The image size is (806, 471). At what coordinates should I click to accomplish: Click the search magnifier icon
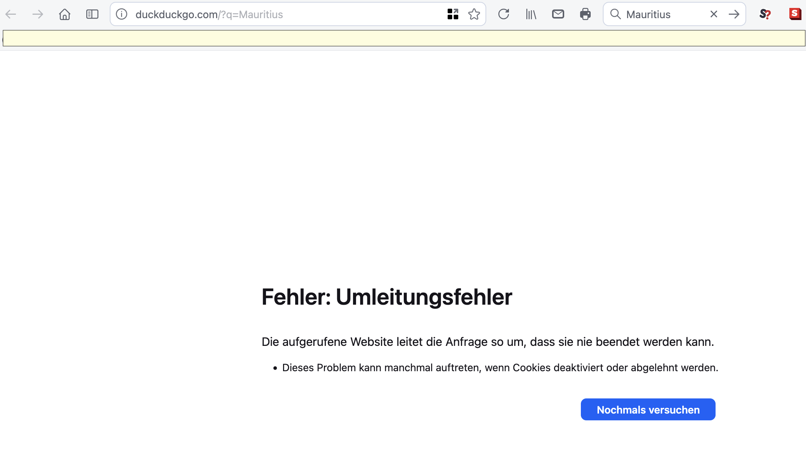[615, 14]
